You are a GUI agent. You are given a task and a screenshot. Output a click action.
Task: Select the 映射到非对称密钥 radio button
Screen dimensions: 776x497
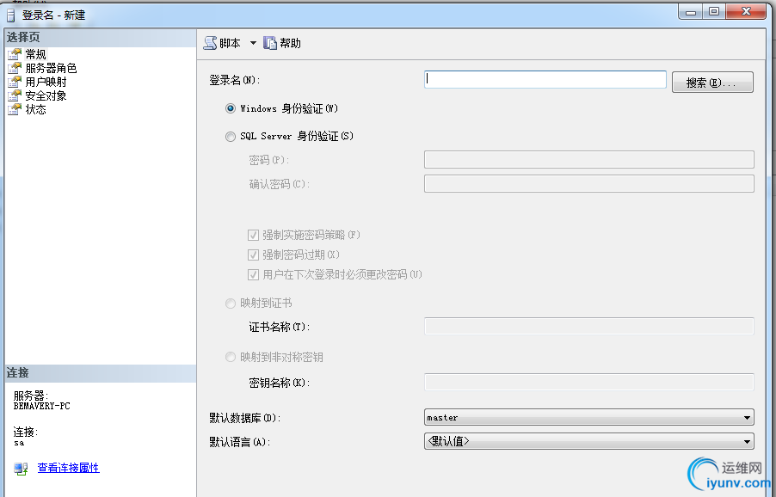click(x=230, y=357)
